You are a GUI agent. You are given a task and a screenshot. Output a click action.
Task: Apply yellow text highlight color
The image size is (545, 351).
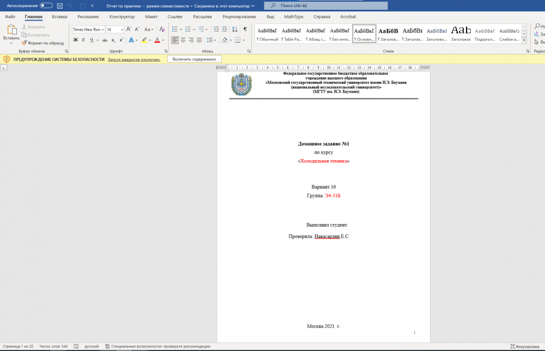(144, 40)
